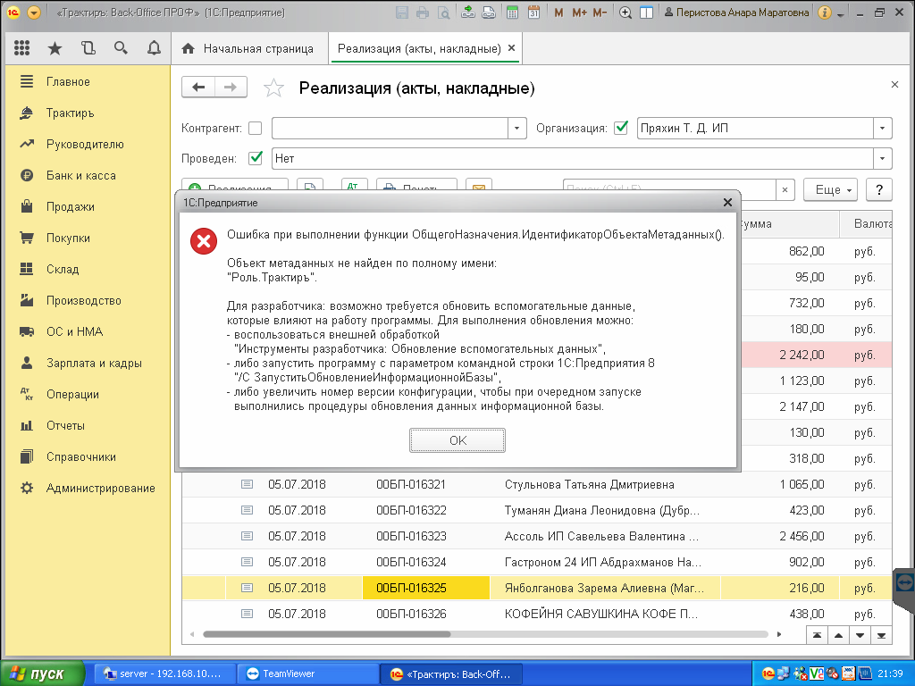The width and height of the screenshot is (915, 686).
Task: Open the notifications bell
Action: click(154, 48)
